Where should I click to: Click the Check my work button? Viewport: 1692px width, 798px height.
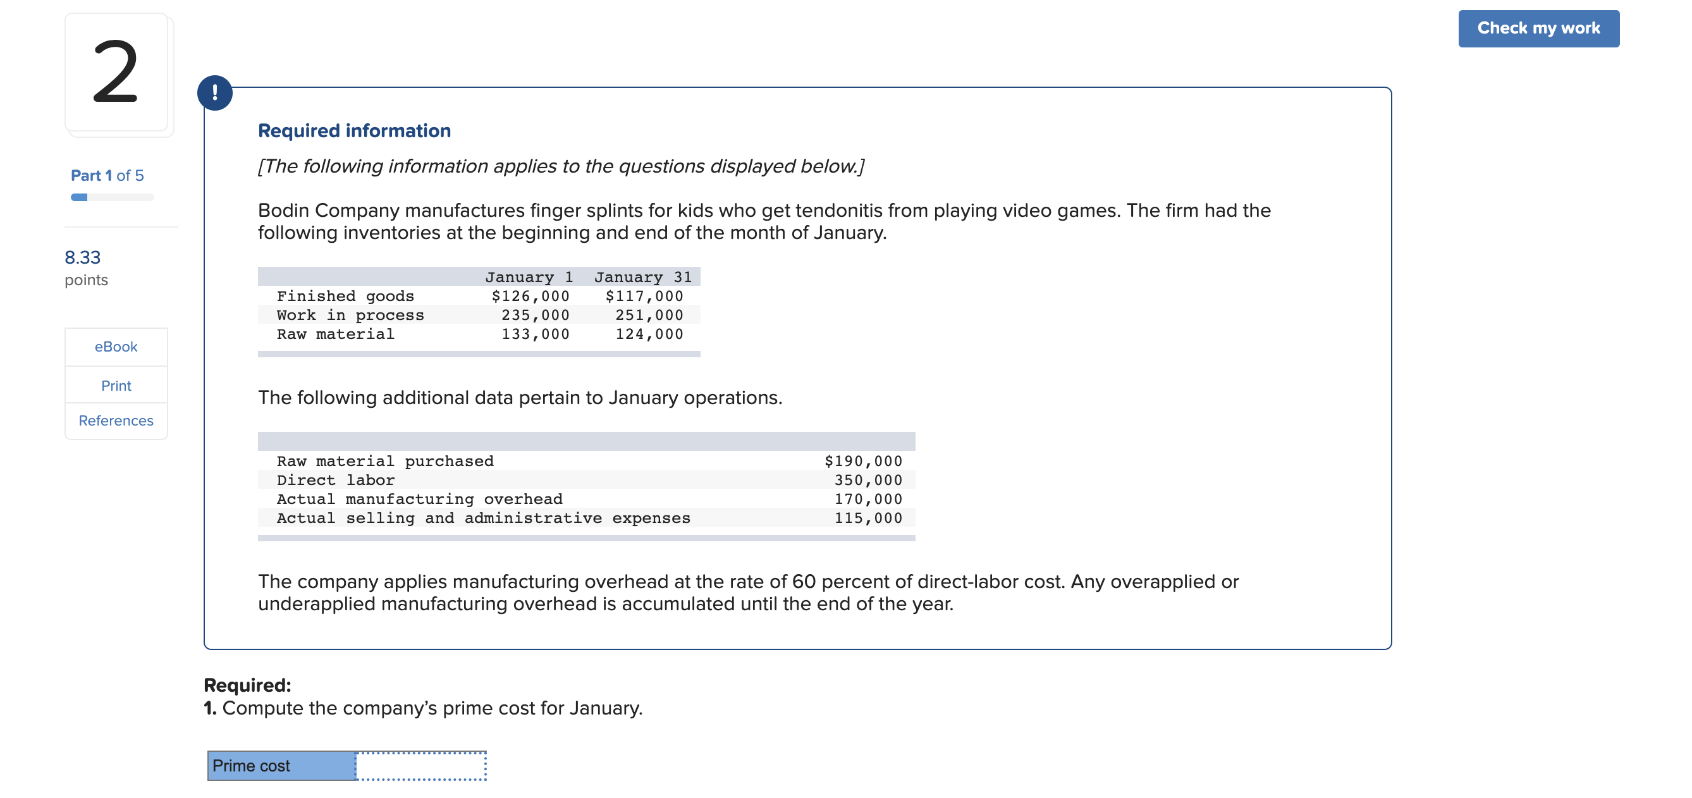tap(1538, 28)
